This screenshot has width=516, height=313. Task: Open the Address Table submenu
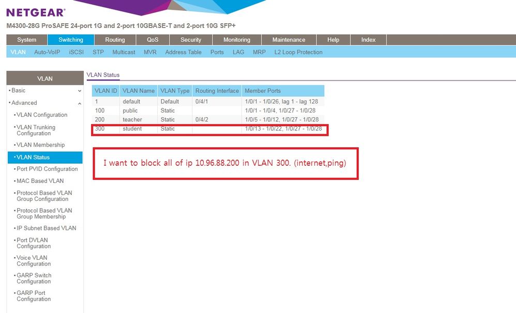[x=183, y=52]
